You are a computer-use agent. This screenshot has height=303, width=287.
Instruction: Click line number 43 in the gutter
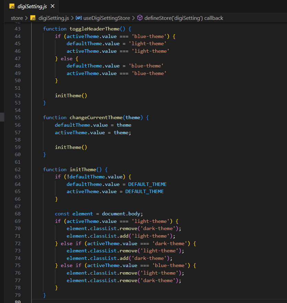click(x=18, y=29)
